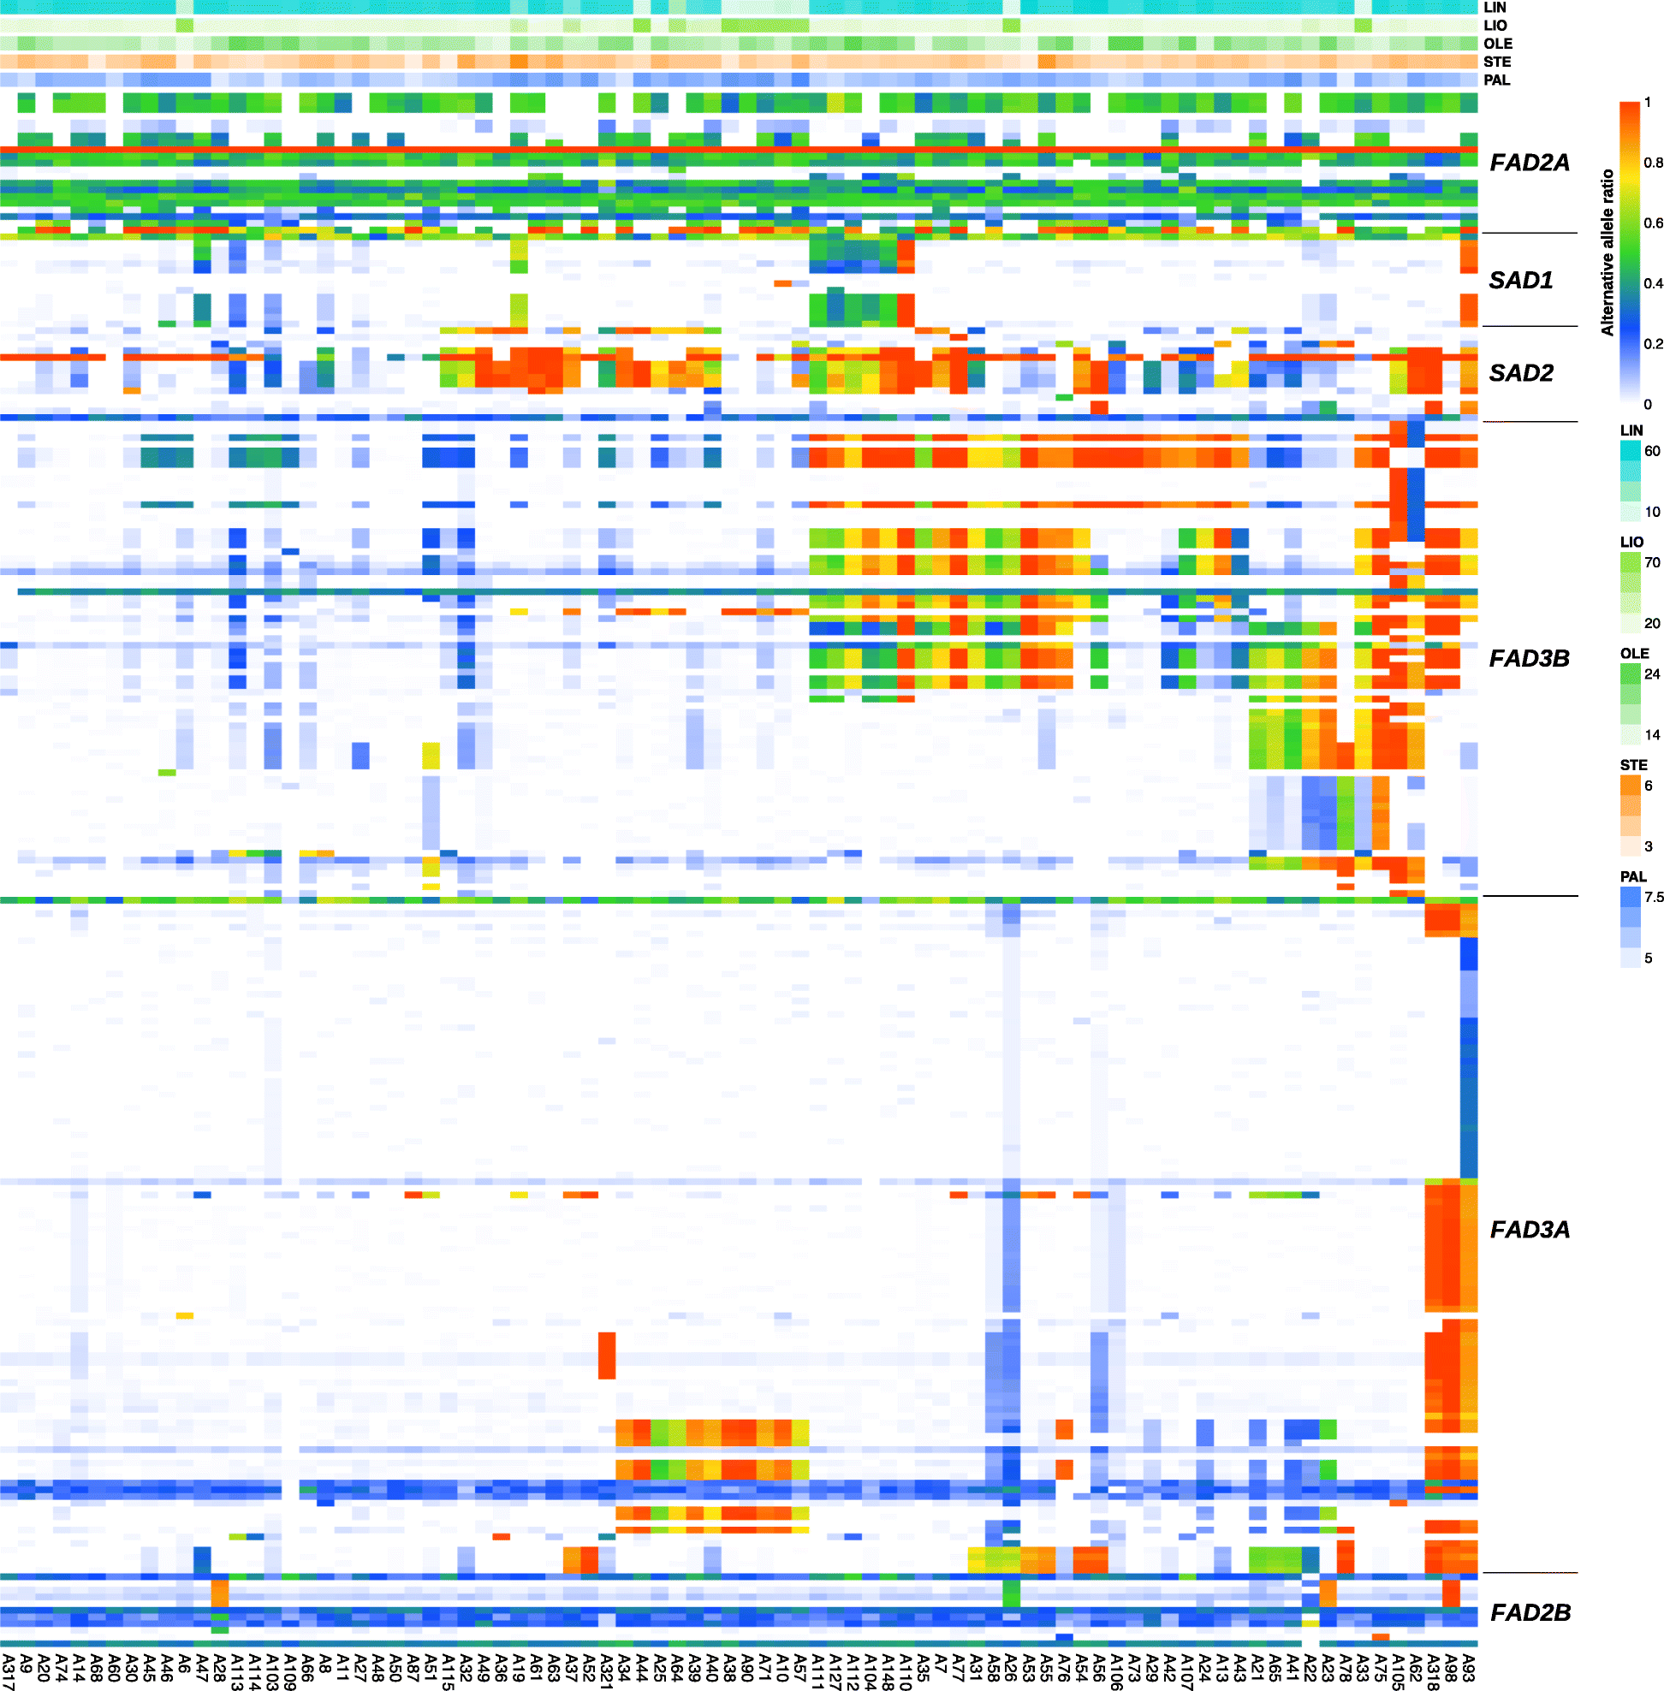
Task: Click the OLE annotation row label beside top track
Action: (x=1498, y=44)
